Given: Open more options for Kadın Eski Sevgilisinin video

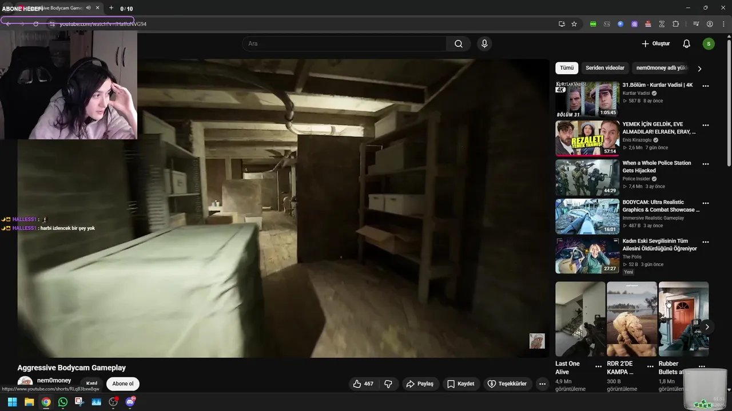Looking at the screenshot, I should [706, 242].
